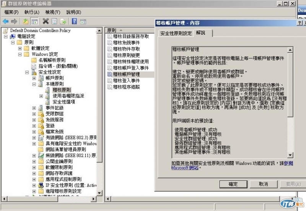Open the 檢視(V) menu
Screen dimensions: 306x211
[53, 12]
